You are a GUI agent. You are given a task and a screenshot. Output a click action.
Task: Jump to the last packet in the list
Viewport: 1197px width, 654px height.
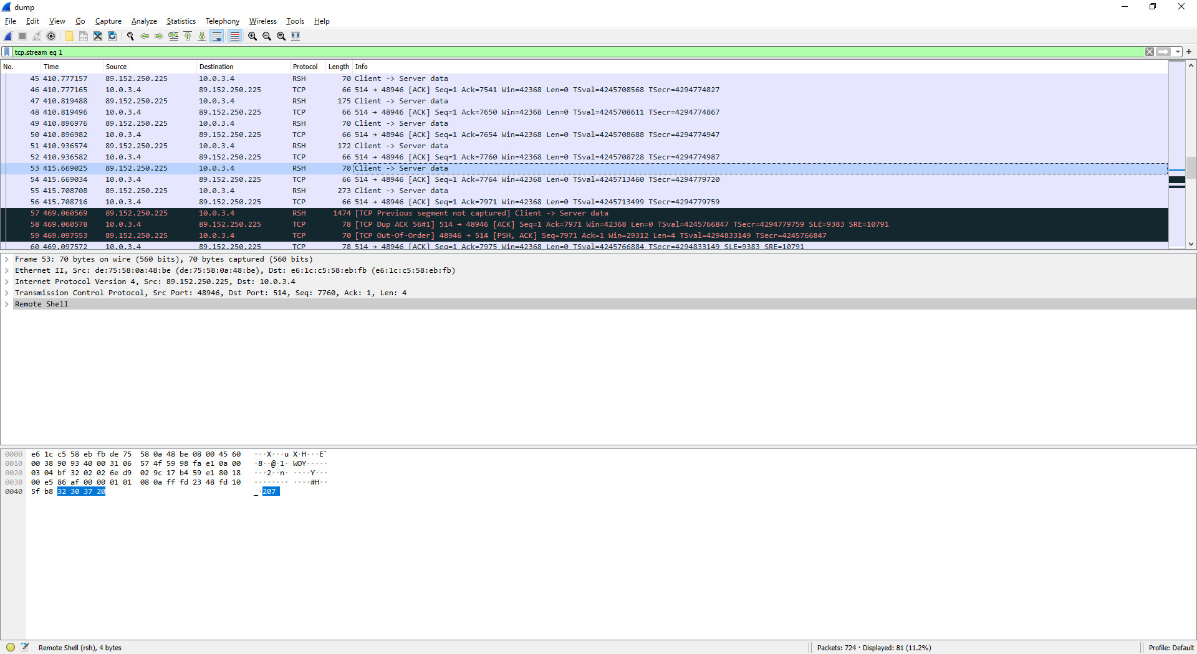point(202,36)
